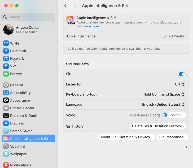Image resolution: width=193 pixels, height=168 pixels.
Task: Click the Siri Requests heading
Action: 77,64
